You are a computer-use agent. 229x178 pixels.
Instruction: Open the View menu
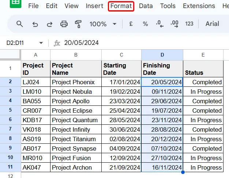pos(72,6)
